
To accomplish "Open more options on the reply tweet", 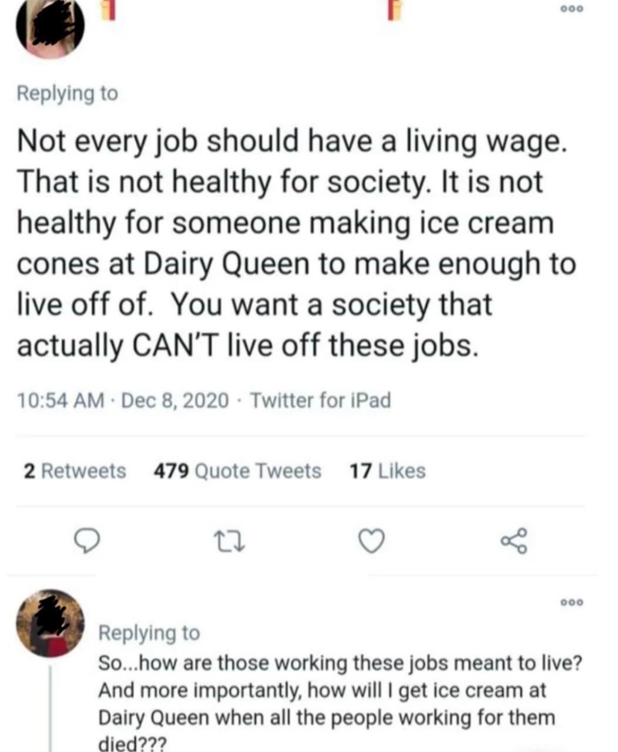I will [x=571, y=602].
